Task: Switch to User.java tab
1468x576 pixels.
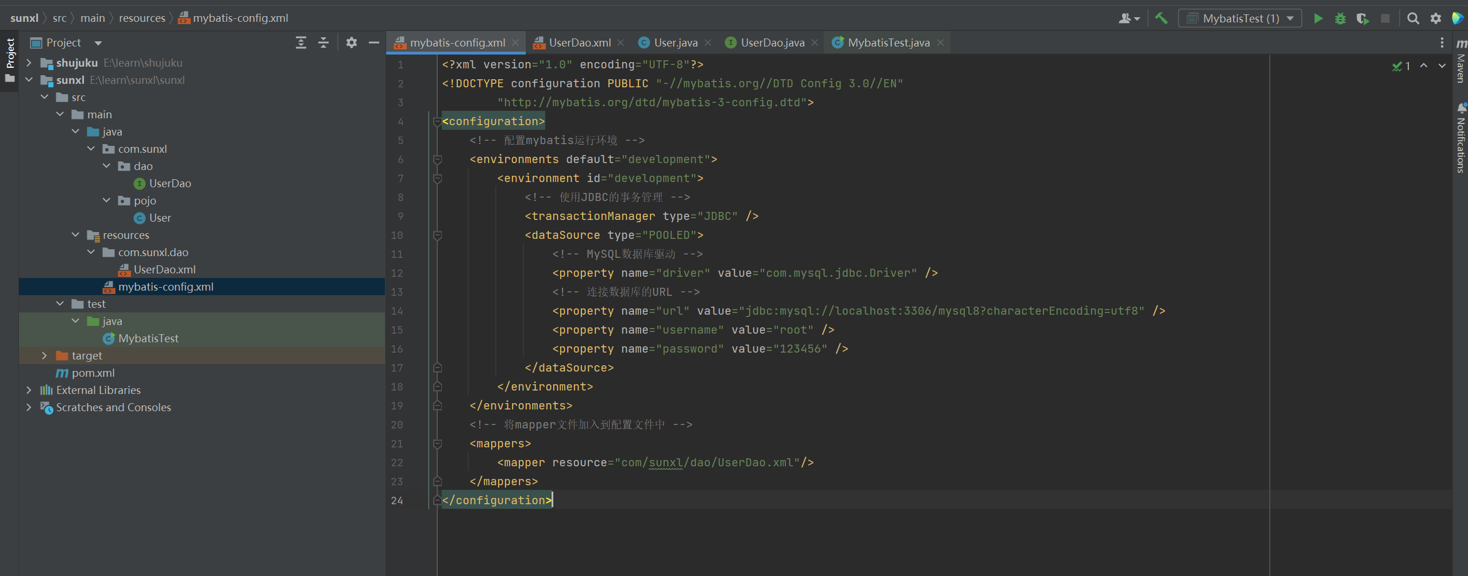Action: [x=675, y=42]
